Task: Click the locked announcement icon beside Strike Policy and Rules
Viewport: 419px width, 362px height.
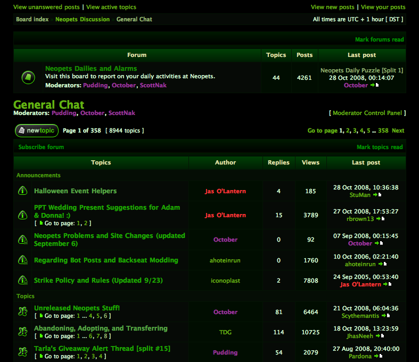Action: click(x=23, y=280)
